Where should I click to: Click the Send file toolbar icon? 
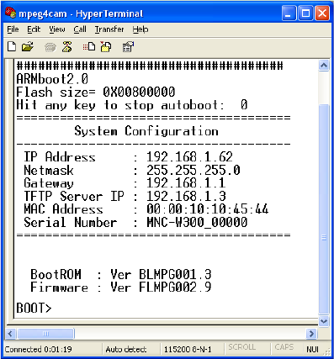(x=89, y=46)
